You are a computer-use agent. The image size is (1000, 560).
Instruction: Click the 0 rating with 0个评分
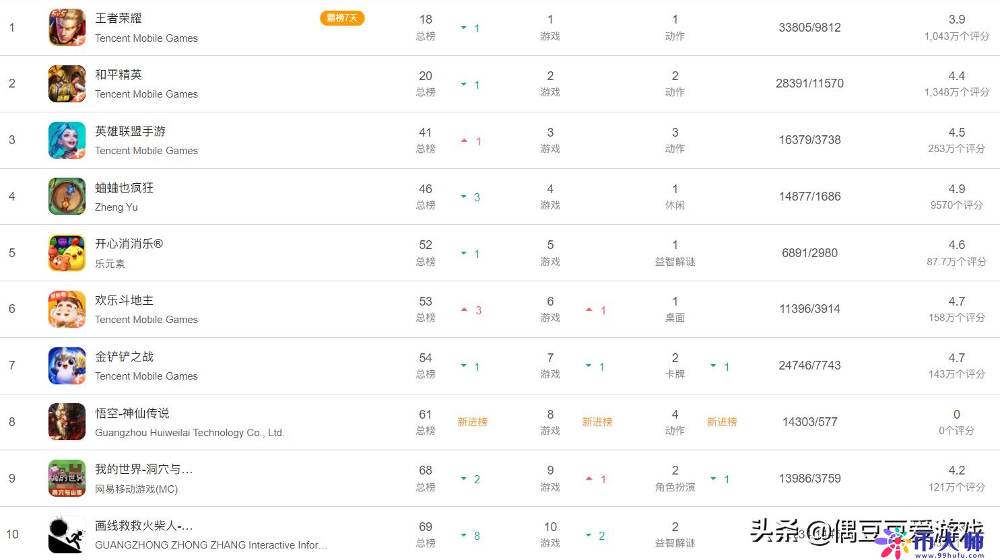click(x=956, y=422)
